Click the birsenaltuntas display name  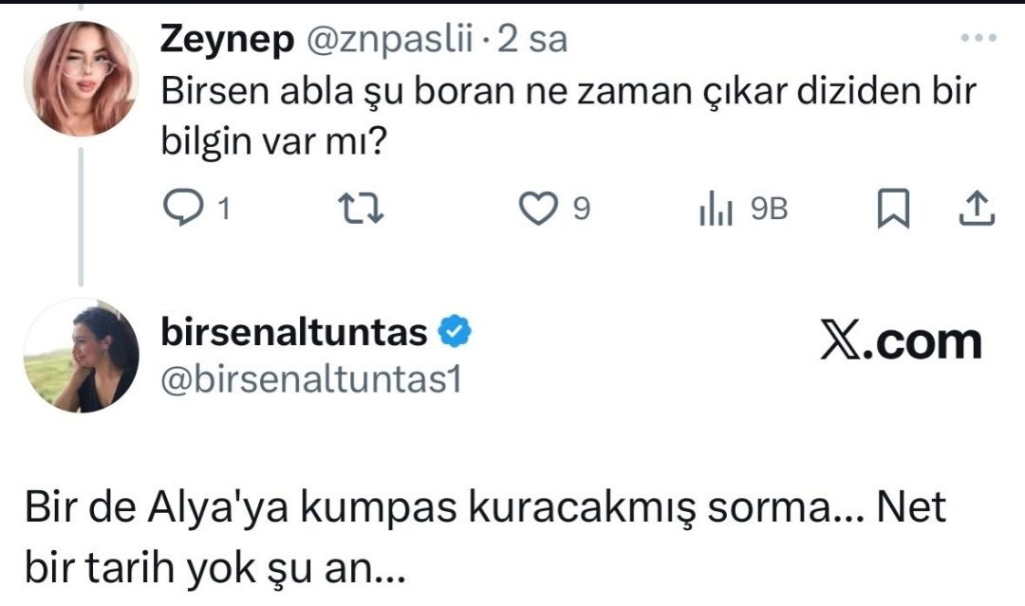point(295,333)
